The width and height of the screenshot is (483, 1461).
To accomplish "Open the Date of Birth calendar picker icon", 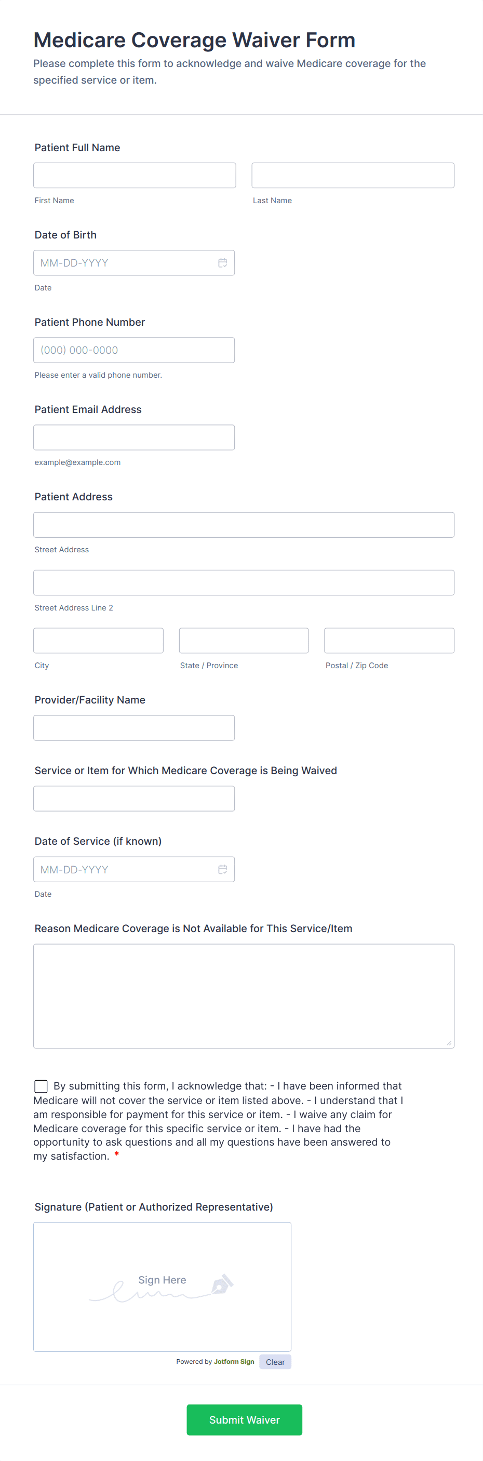I will [x=223, y=262].
